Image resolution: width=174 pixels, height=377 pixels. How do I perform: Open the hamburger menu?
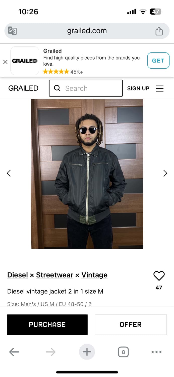click(x=160, y=88)
